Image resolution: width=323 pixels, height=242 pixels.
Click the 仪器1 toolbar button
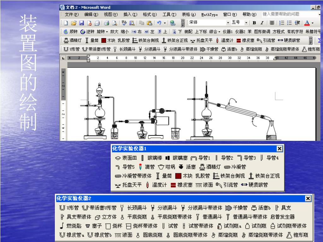(227, 32)
